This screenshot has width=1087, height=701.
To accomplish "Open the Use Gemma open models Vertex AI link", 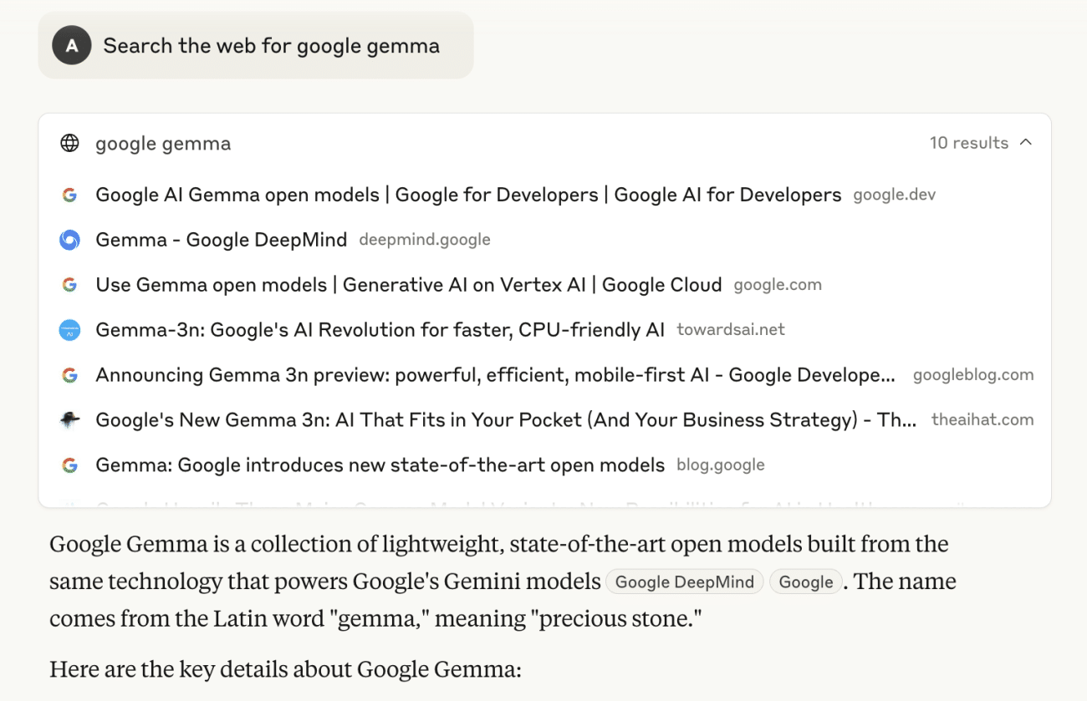I will coord(409,285).
